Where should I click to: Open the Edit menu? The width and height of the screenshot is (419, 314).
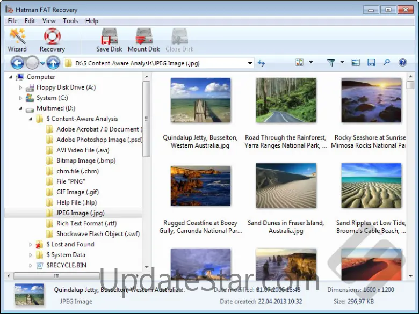click(30, 21)
